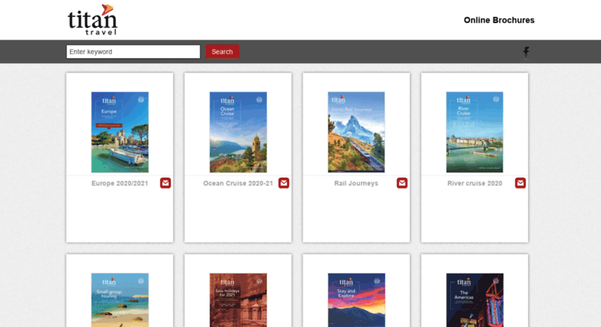Click the Ocean Cruise 2020-21 title text
The width and height of the screenshot is (601, 327).
pos(238,183)
